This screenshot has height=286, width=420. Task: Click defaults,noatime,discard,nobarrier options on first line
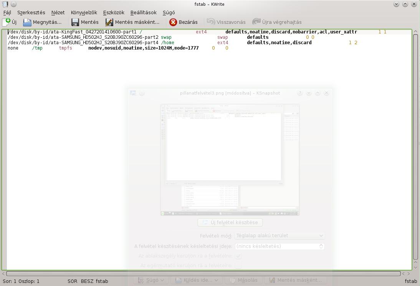coord(291,32)
